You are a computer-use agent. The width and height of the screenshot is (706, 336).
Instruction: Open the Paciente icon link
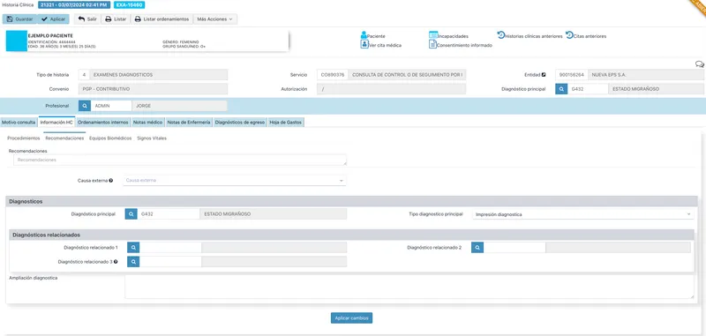coord(364,35)
